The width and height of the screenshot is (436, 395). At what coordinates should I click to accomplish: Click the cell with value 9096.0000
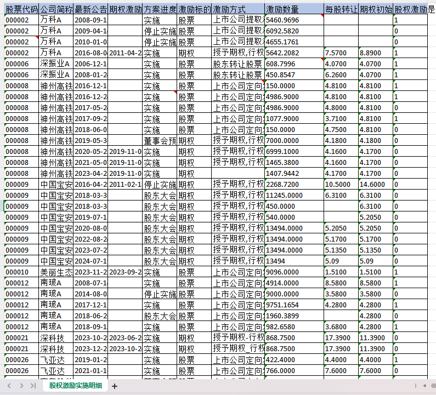(x=294, y=272)
